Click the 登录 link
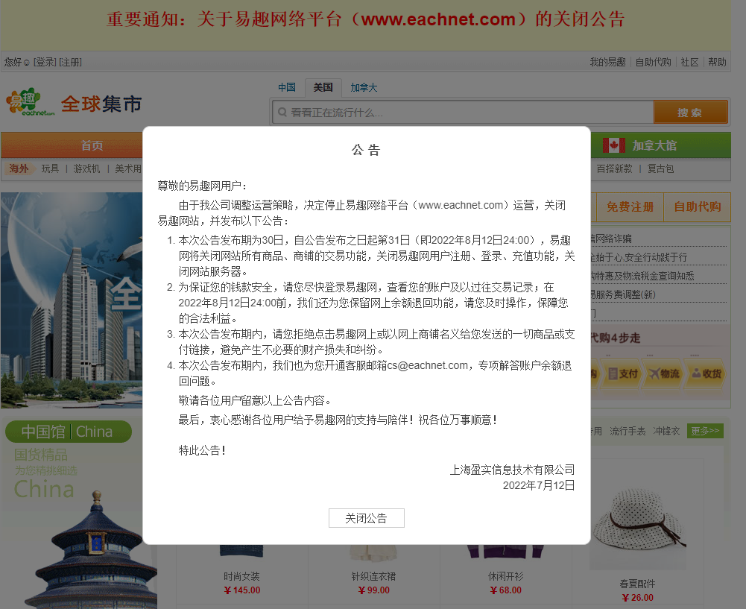 click(45, 63)
